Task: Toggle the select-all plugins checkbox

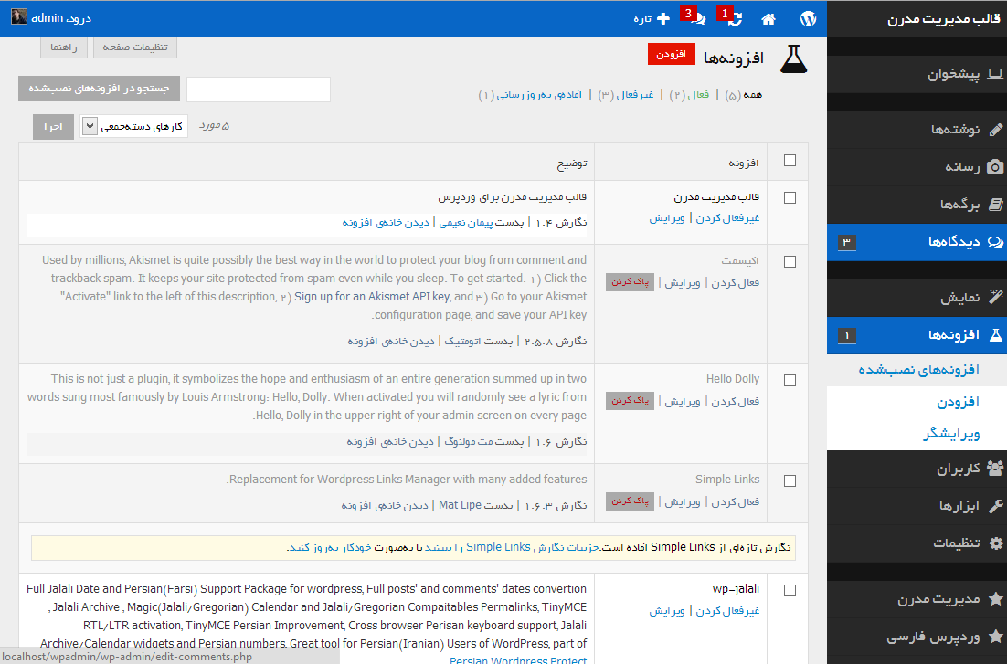Action: click(790, 161)
